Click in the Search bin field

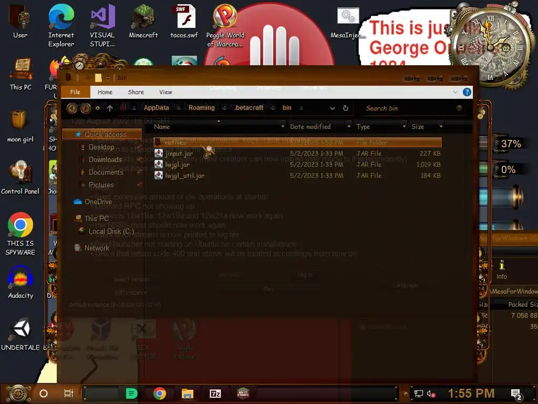(412, 108)
